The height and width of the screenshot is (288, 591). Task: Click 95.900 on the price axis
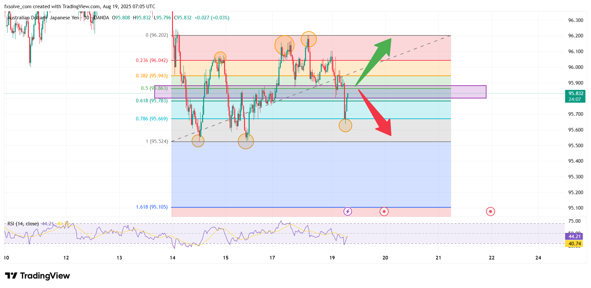pos(576,83)
